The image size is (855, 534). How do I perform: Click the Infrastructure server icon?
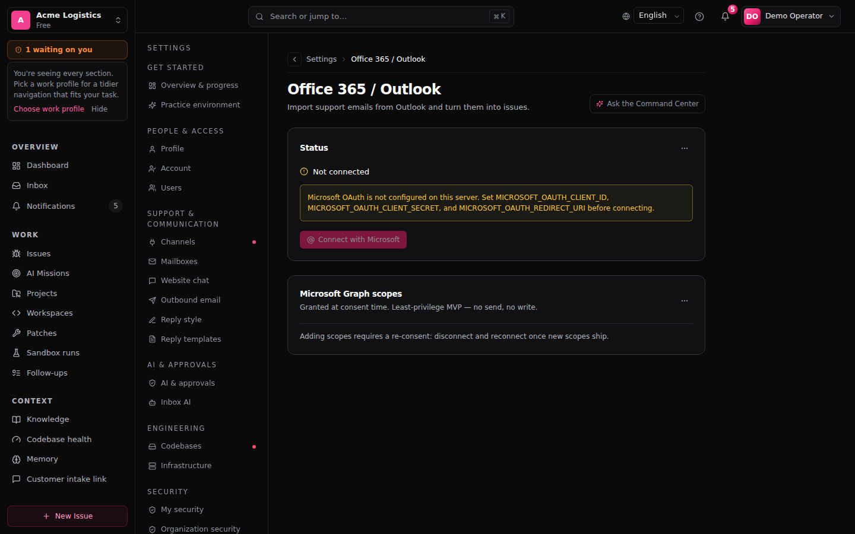pos(153,466)
